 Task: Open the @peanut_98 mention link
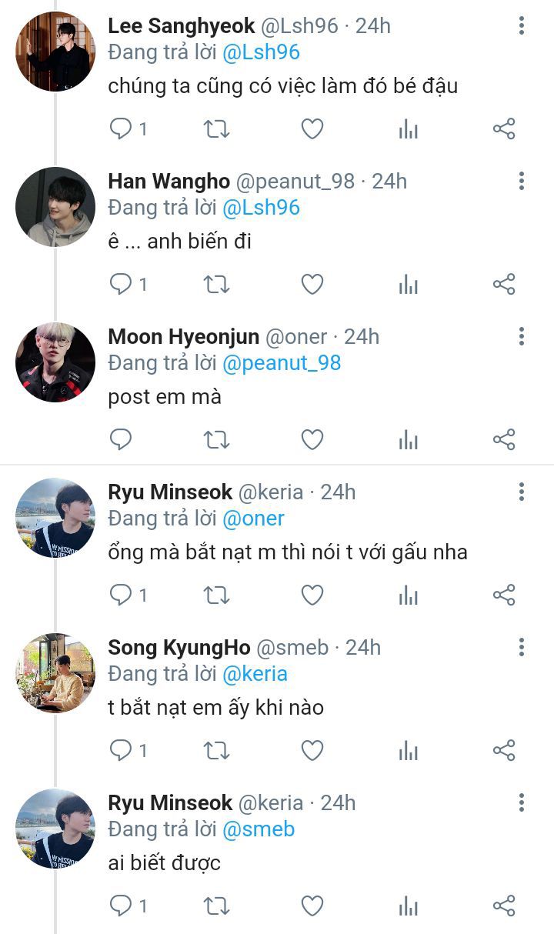(x=281, y=363)
